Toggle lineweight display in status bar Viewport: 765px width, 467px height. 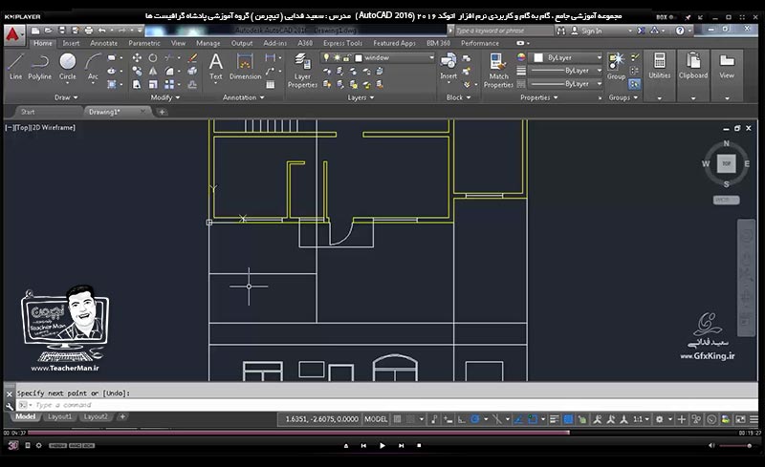coord(555,419)
